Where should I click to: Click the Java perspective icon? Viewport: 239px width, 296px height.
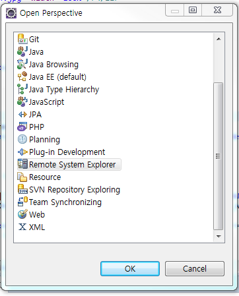22,51
